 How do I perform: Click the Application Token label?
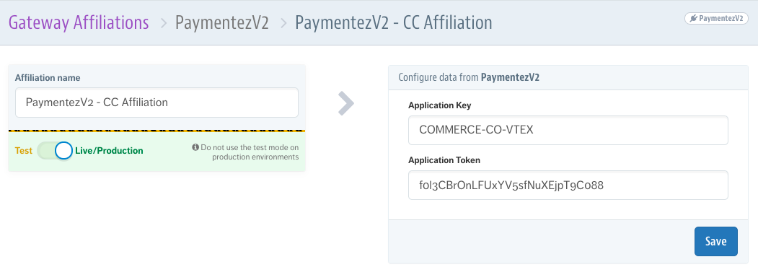pyautogui.click(x=444, y=160)
